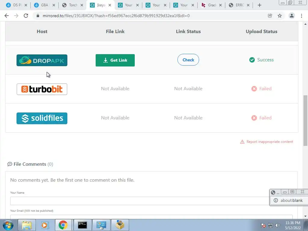
Task: Click the green Success checkmark icon
Action: [x=252, y=60]
